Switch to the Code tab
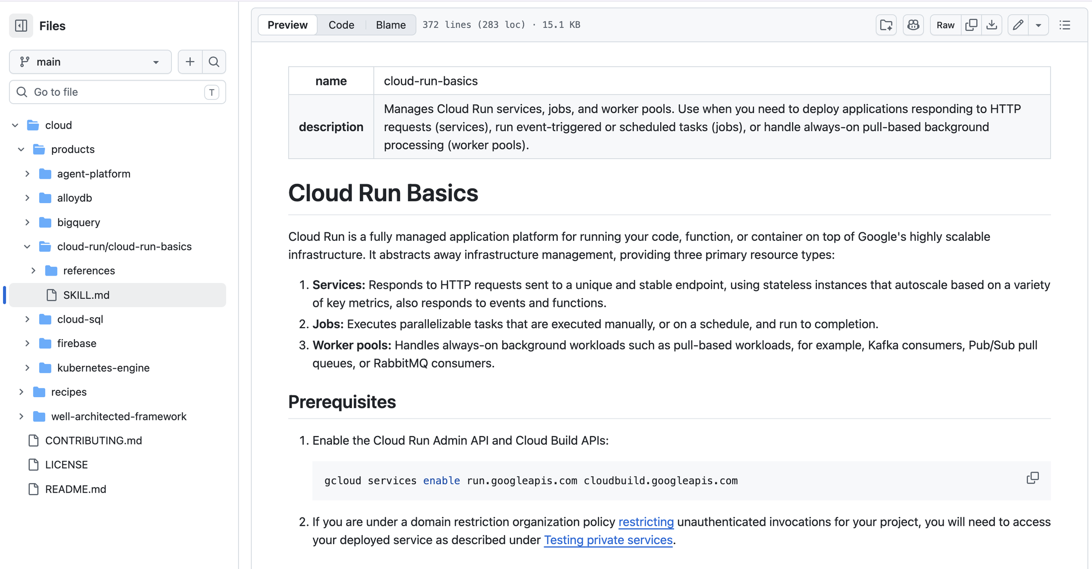 click(x=341, y=25)
